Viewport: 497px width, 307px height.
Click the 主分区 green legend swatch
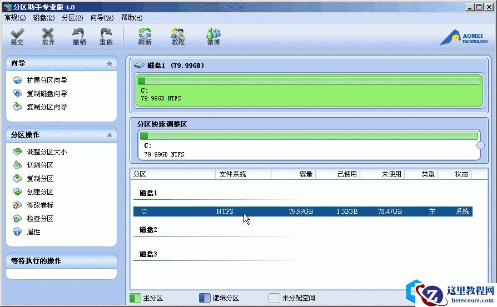click(x=135, y=298)
